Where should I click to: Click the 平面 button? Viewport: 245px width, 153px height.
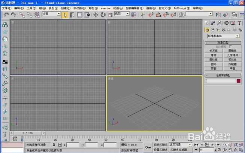pos(233,68)
